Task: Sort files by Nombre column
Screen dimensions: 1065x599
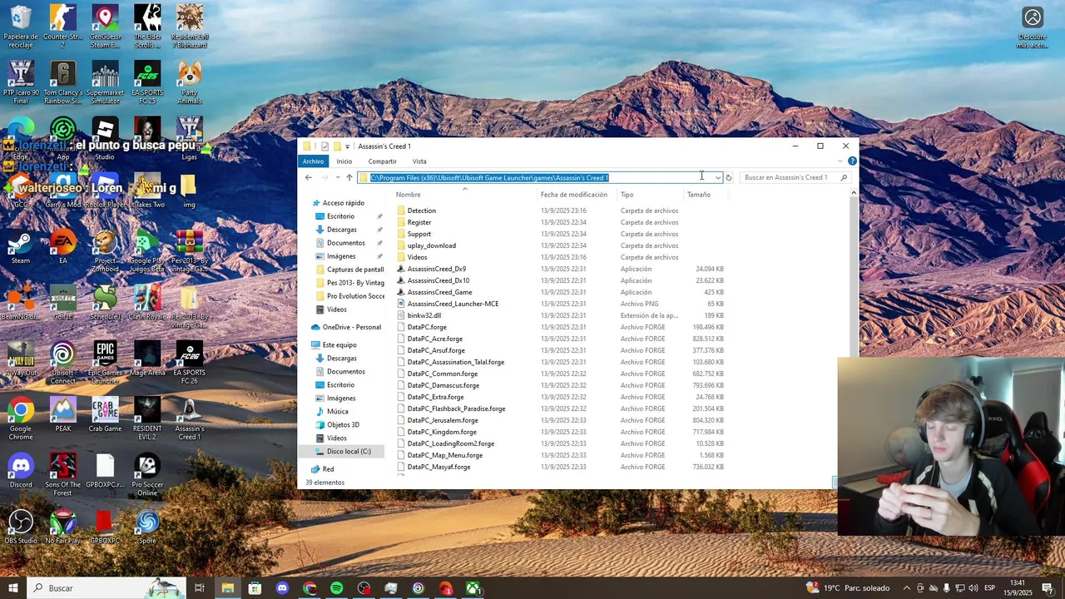Action: coord(464,195)
